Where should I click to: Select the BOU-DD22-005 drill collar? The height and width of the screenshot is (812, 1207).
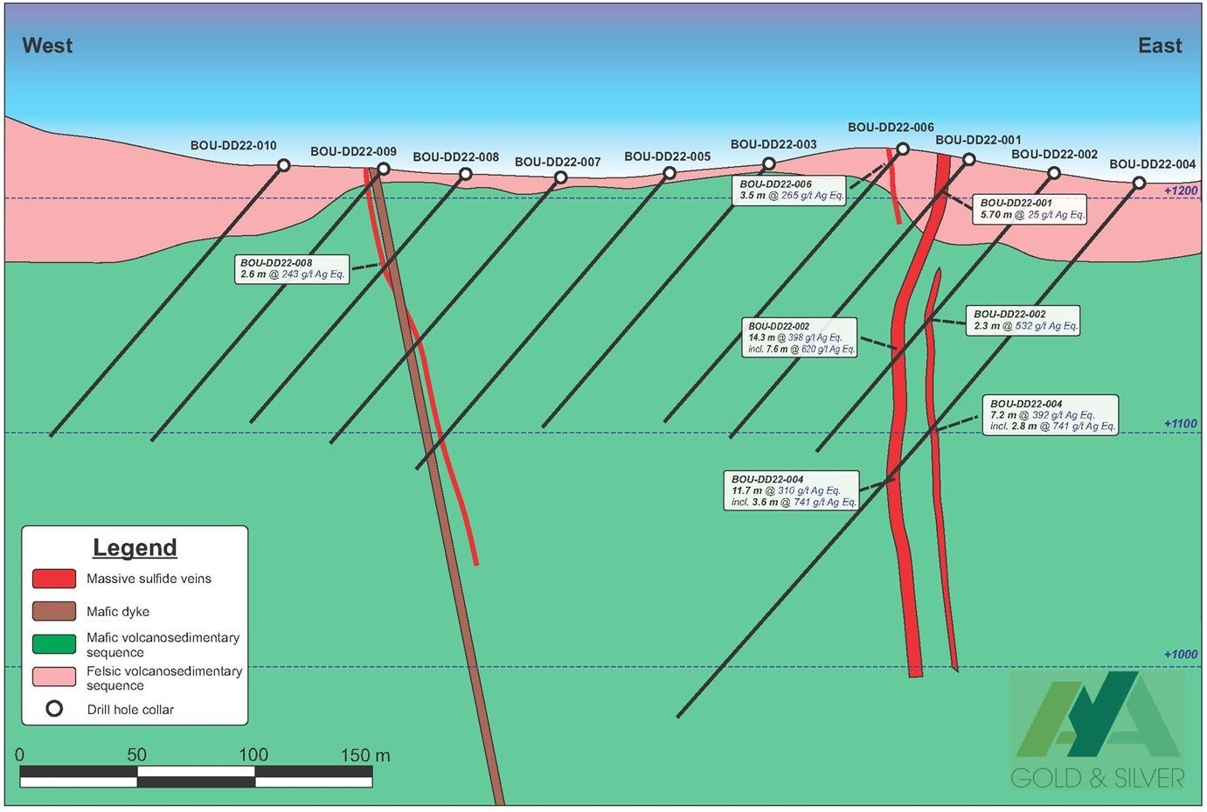669,173
